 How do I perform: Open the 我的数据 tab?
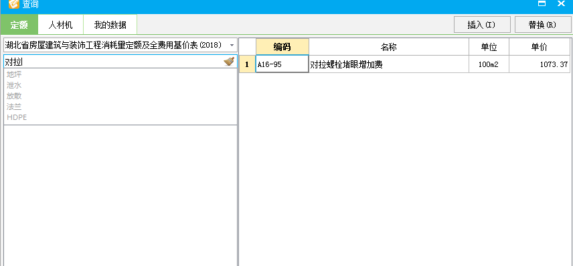point(110,25)
